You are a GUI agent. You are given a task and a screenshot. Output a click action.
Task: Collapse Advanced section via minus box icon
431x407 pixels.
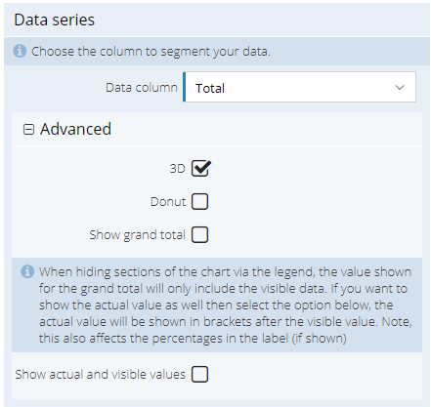click(x=28, y=130)
